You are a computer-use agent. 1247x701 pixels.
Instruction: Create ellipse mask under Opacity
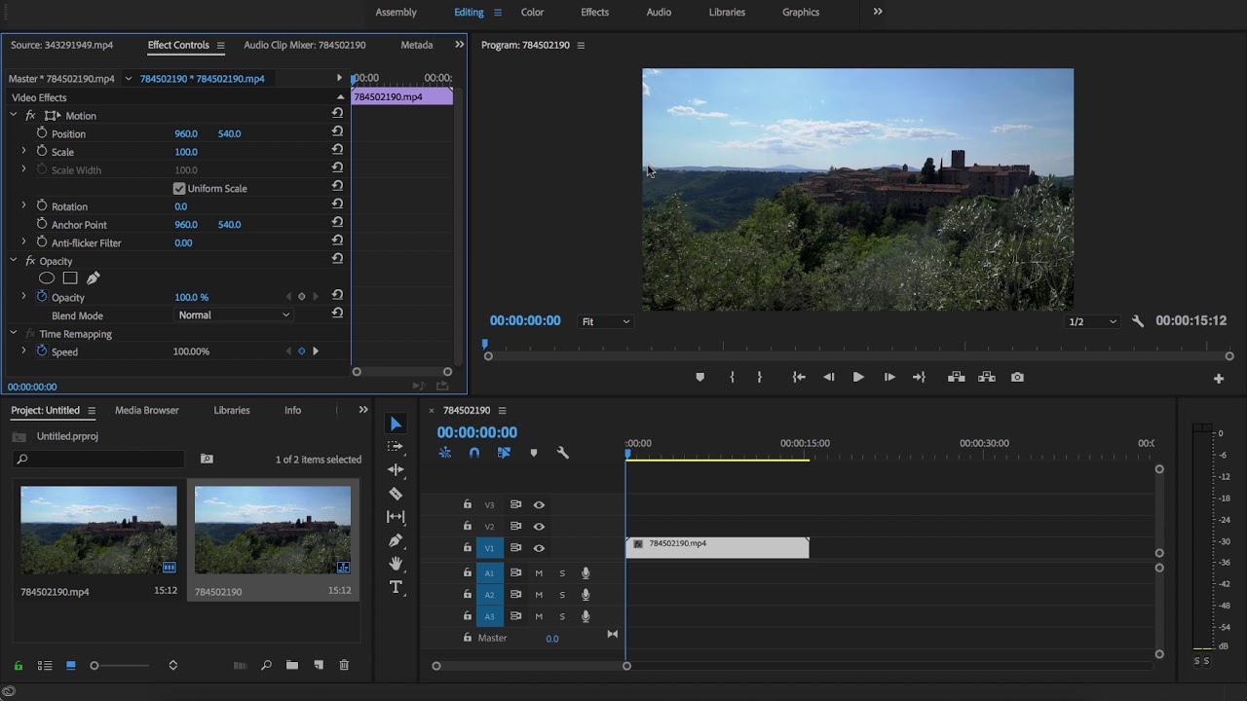coord(46,278)
